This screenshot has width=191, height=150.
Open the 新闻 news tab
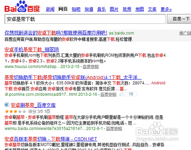click(50, 9)
